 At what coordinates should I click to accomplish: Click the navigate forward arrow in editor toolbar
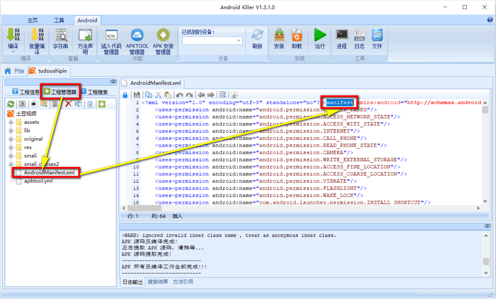(211, 95)
